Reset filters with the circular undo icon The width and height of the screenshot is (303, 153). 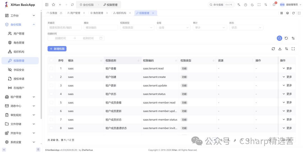286,38
